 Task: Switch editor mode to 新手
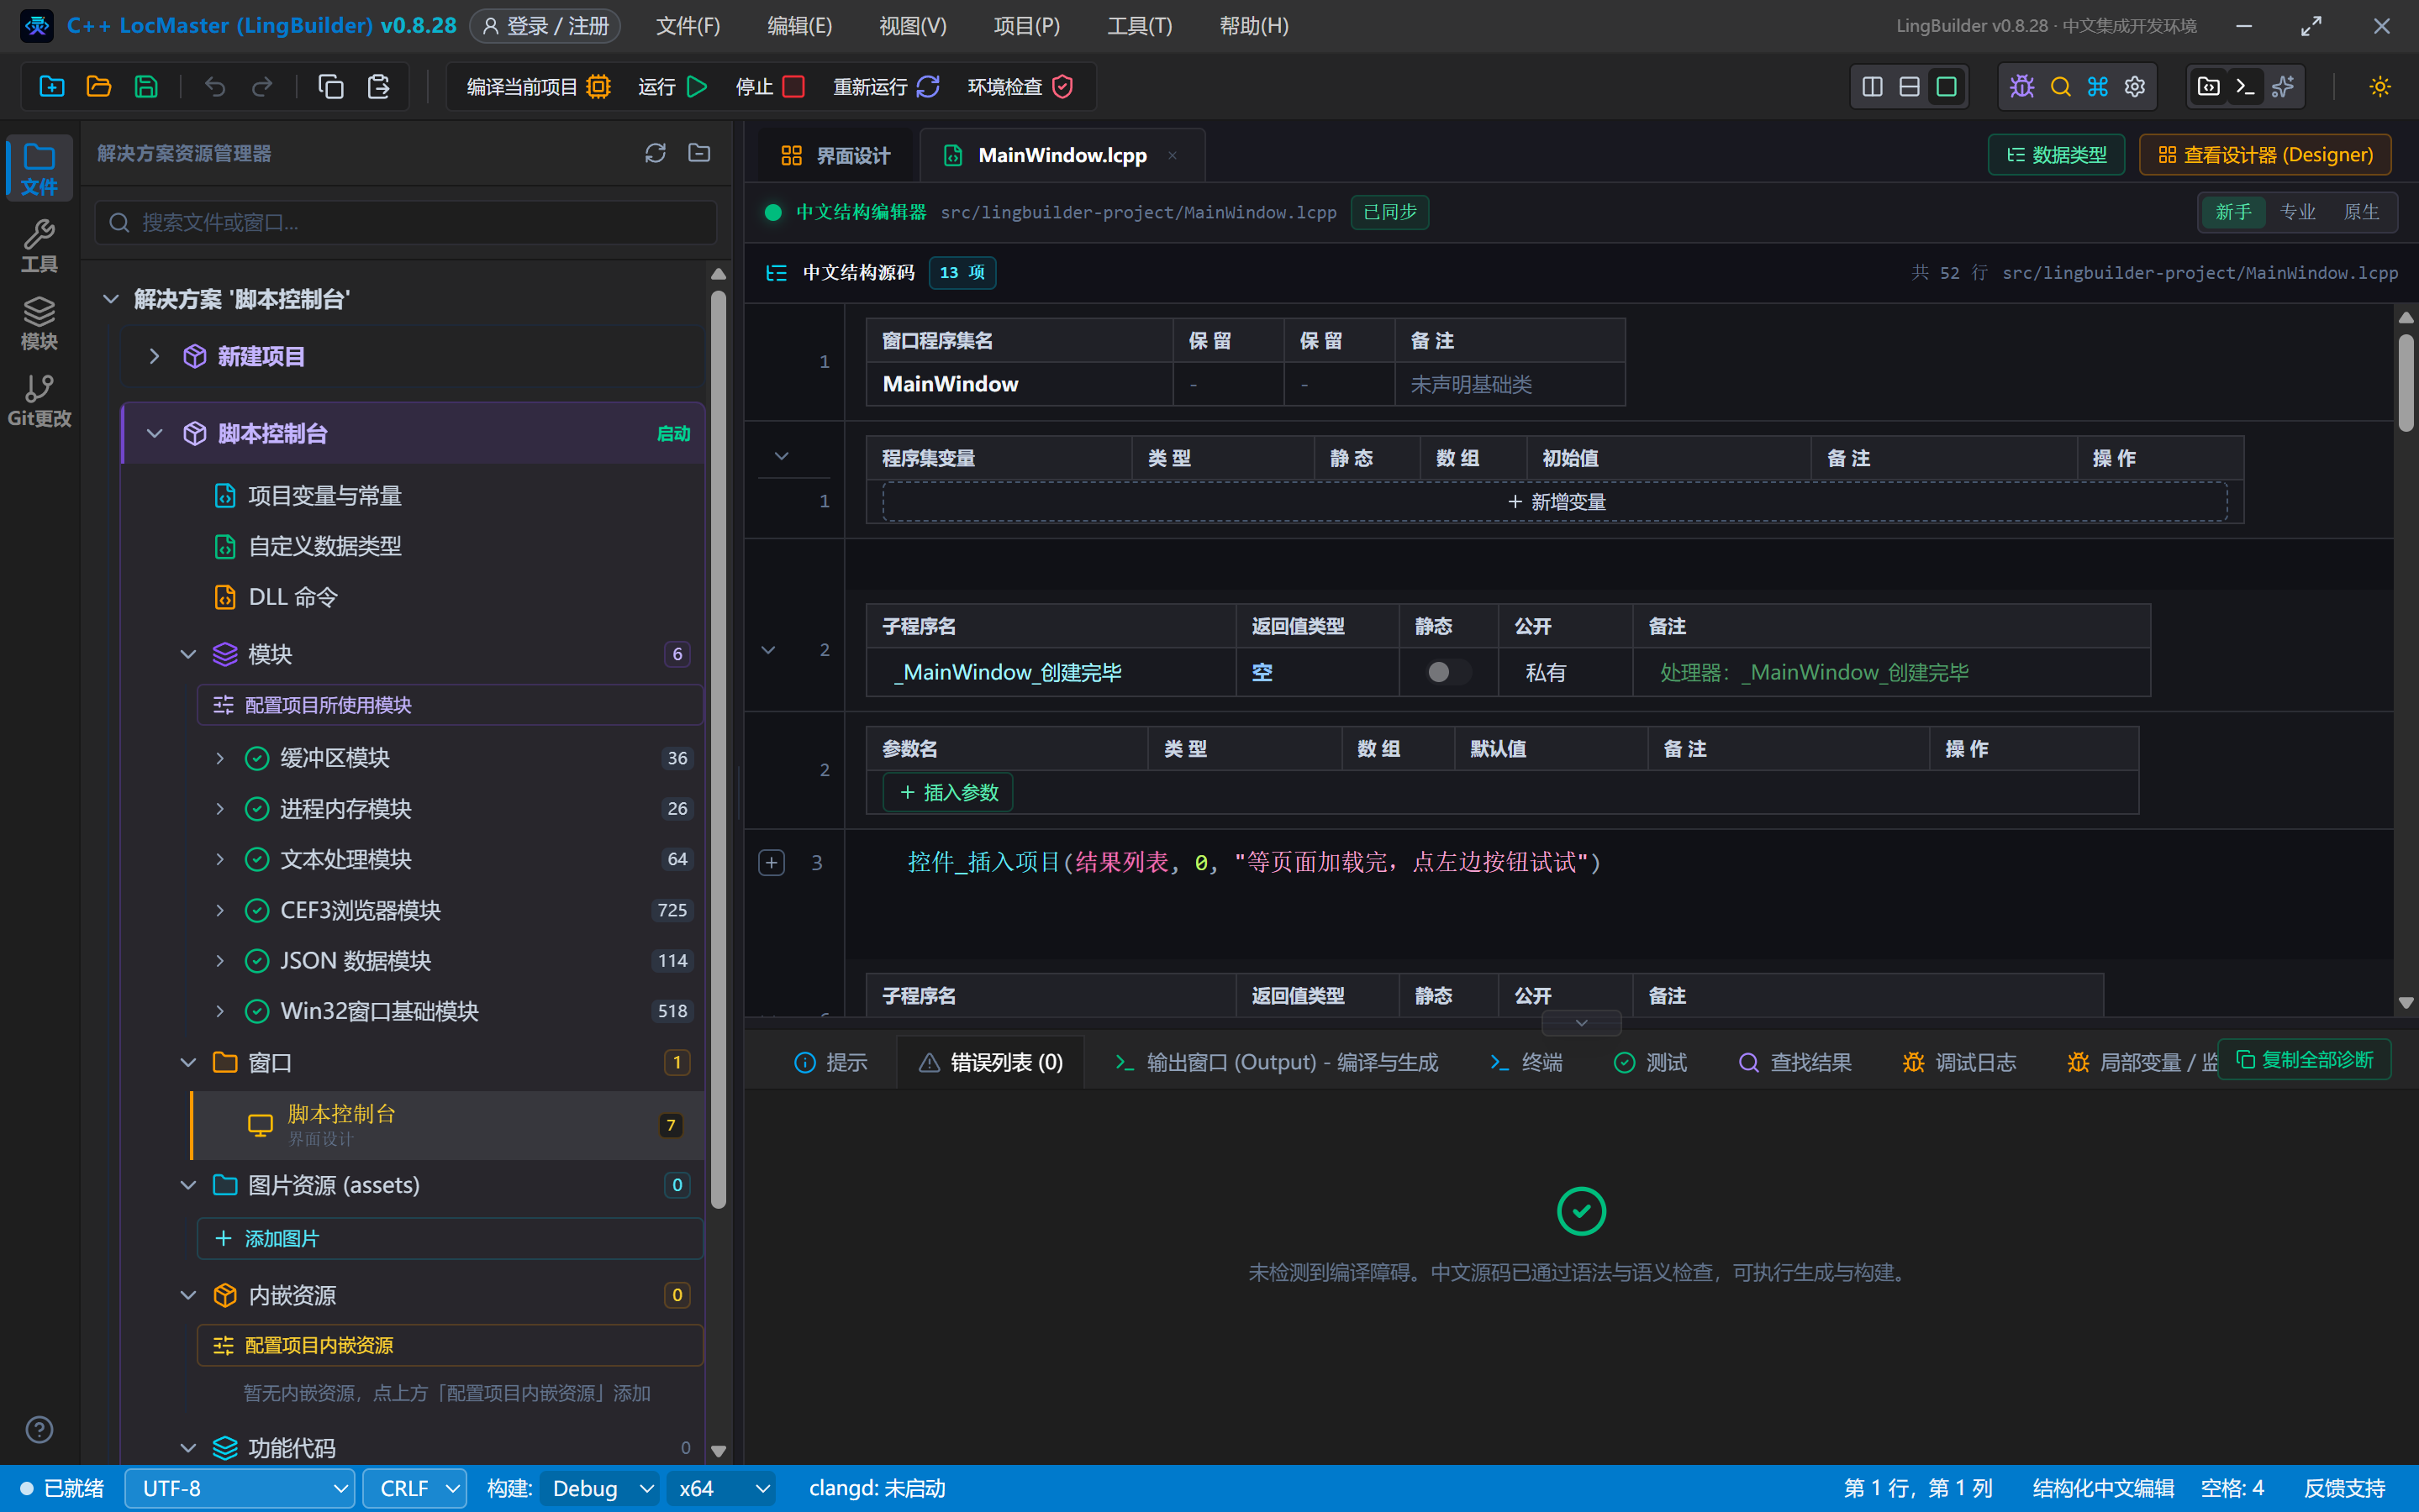tap(2233, 212)
